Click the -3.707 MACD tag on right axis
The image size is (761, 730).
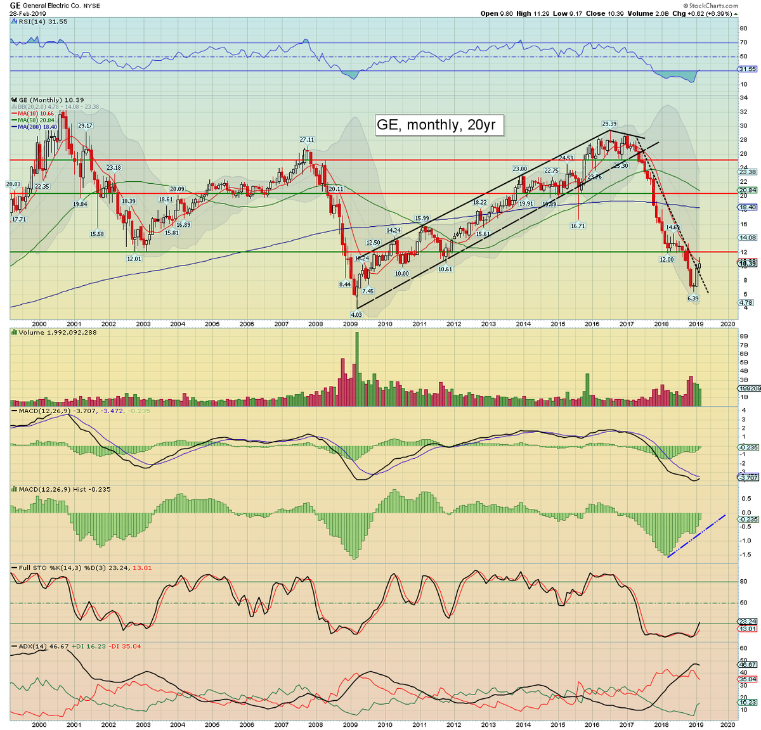[x=748, y=477]
